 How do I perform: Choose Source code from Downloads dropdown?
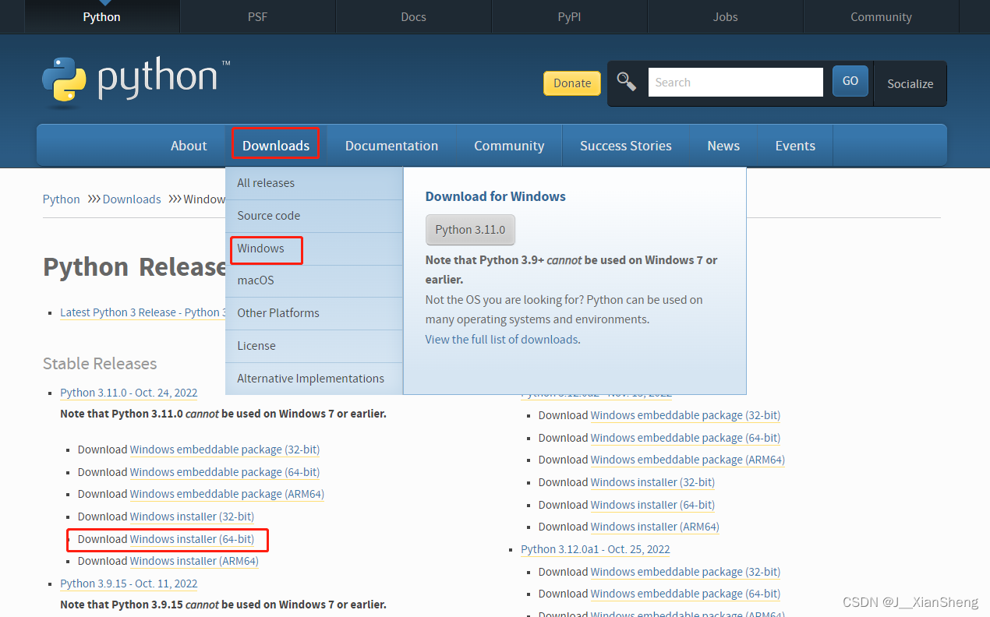coord(314,216)
